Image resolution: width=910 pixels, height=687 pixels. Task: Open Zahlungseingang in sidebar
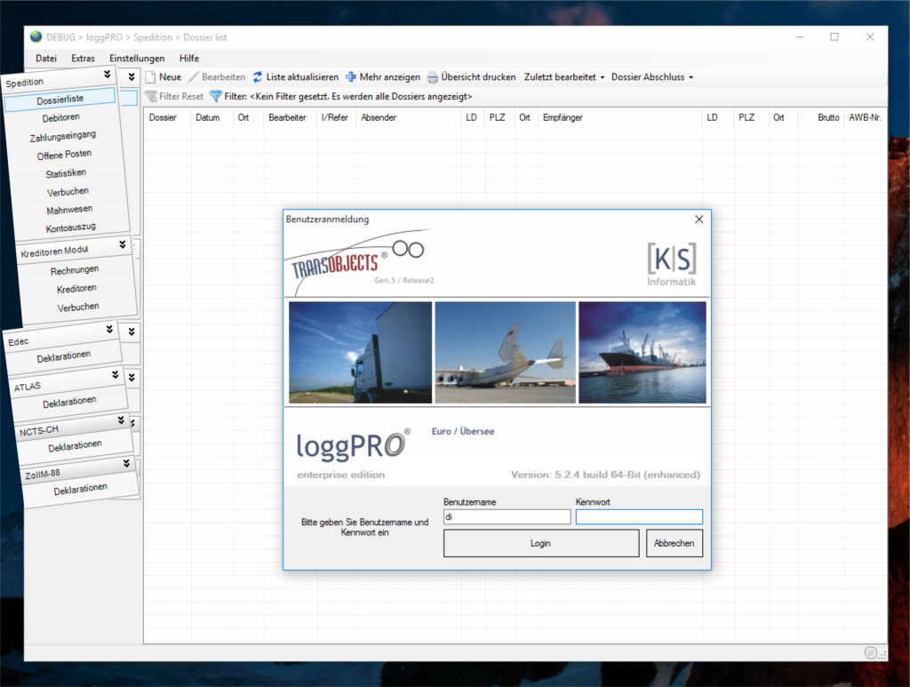(x=63, y=136)
